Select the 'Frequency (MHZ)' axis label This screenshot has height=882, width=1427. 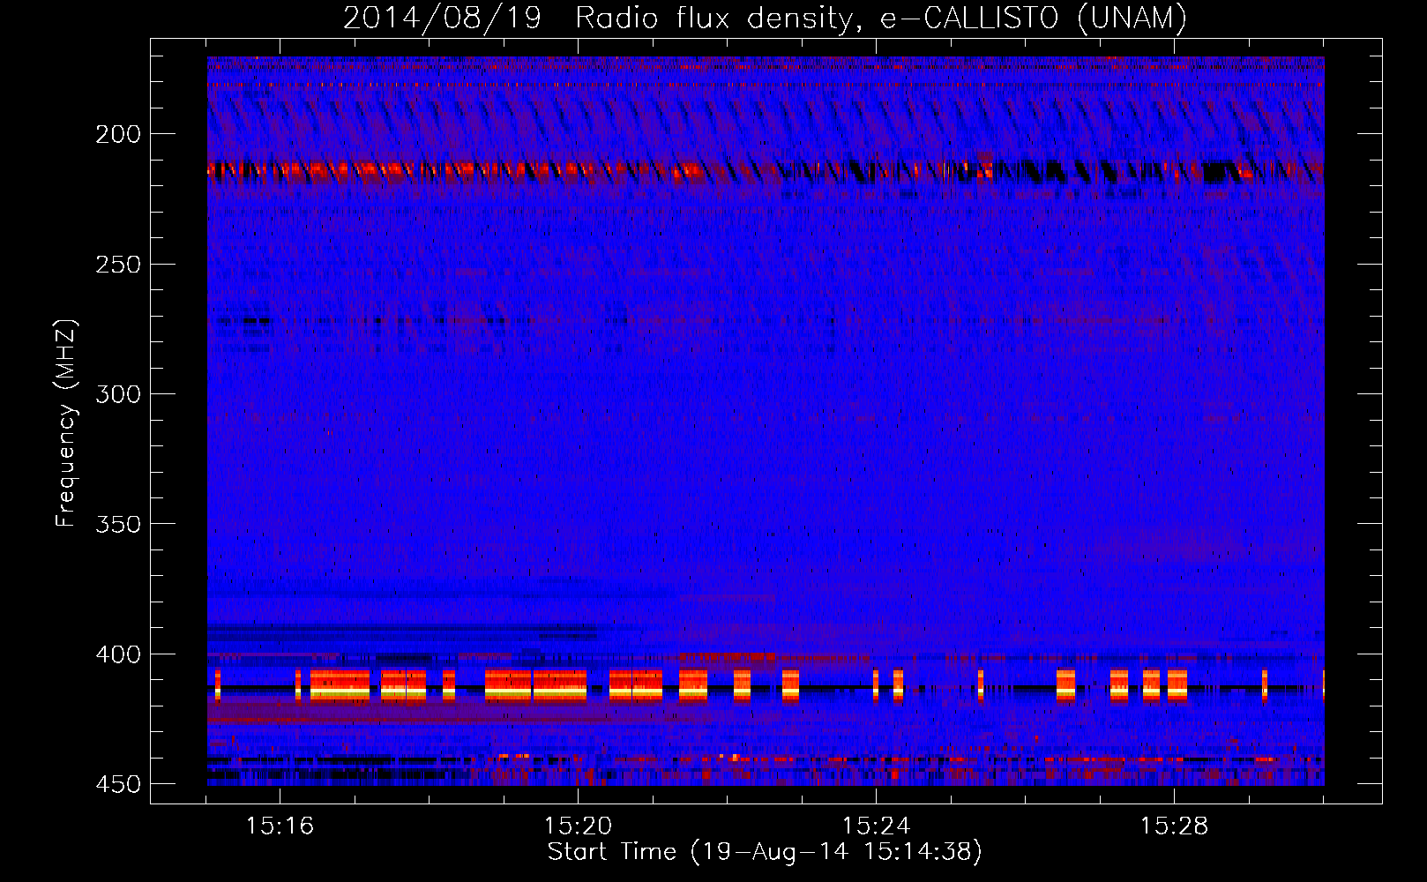[x=66, y=422]
